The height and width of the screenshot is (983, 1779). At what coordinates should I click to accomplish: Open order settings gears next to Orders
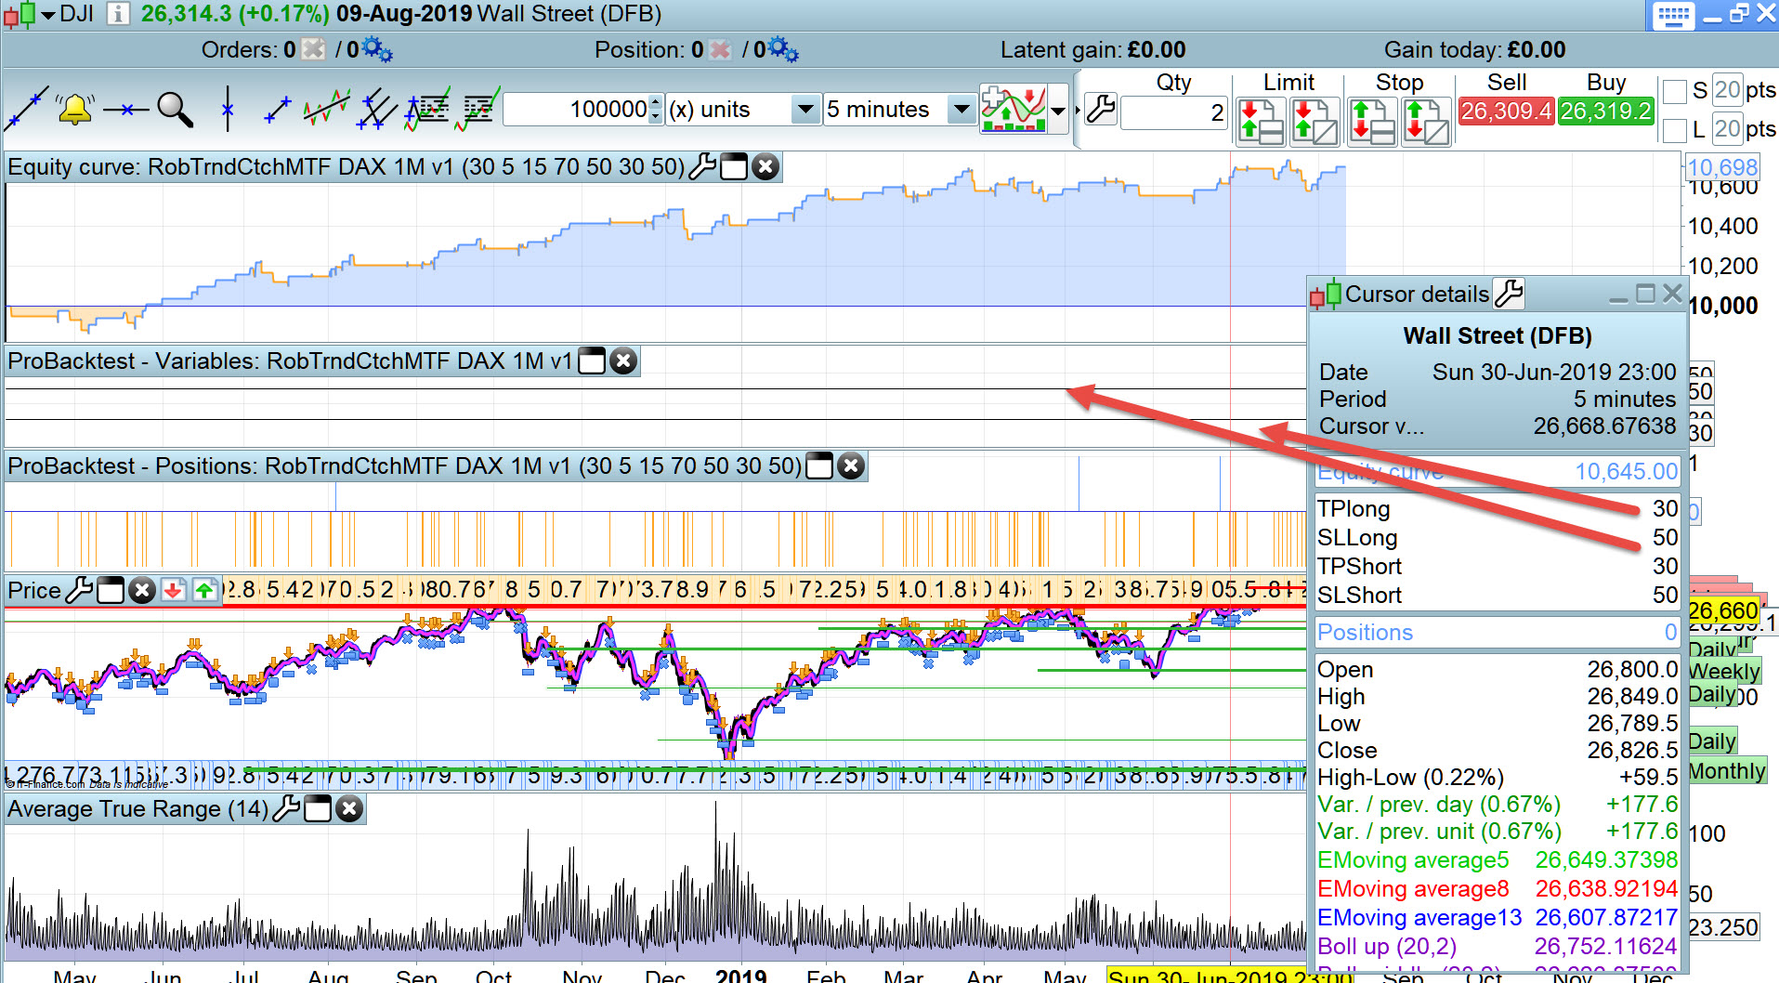coord(376,49)
